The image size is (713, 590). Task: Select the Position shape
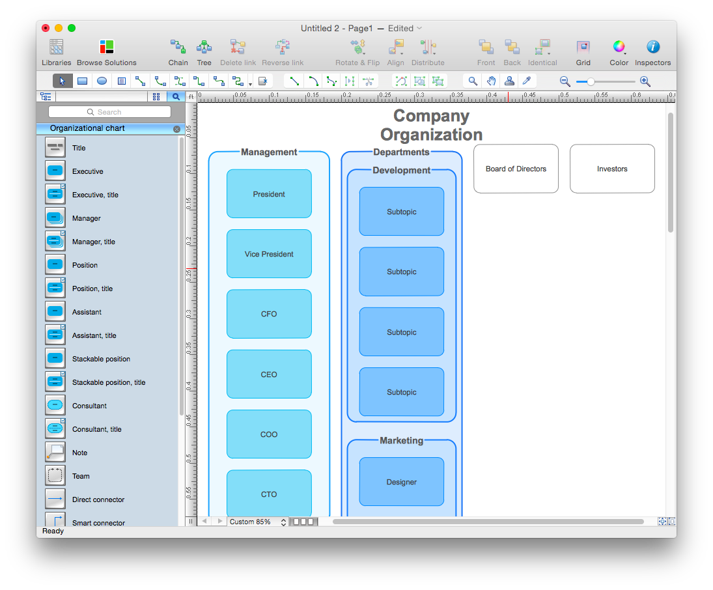55,265
